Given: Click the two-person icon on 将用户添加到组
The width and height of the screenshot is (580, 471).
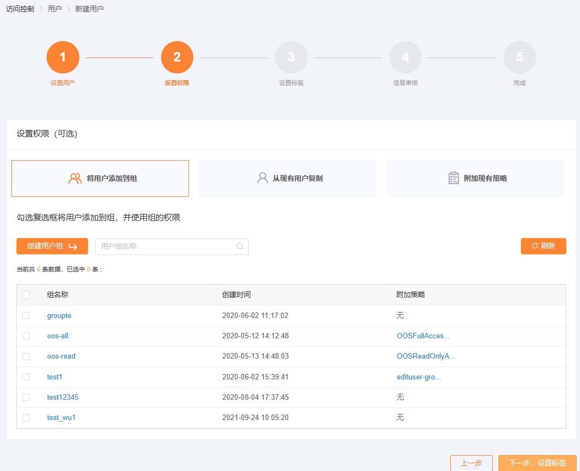Looking at the screenshot, I should pos(75,178).
